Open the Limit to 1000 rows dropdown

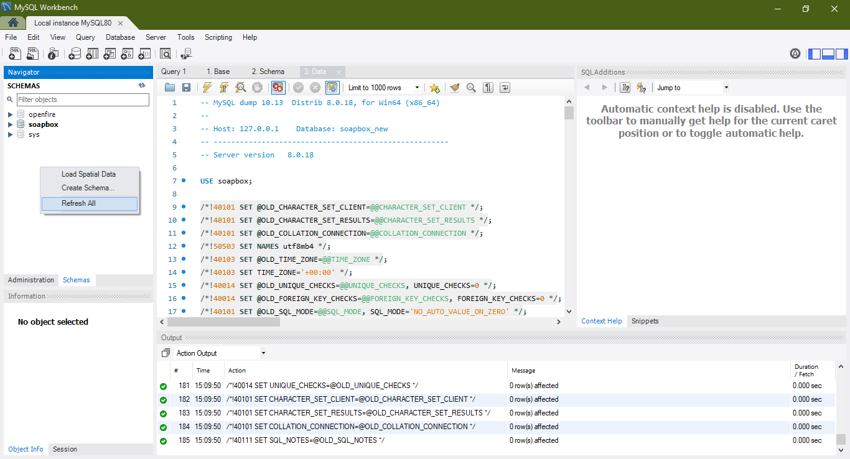pos(384,88)
